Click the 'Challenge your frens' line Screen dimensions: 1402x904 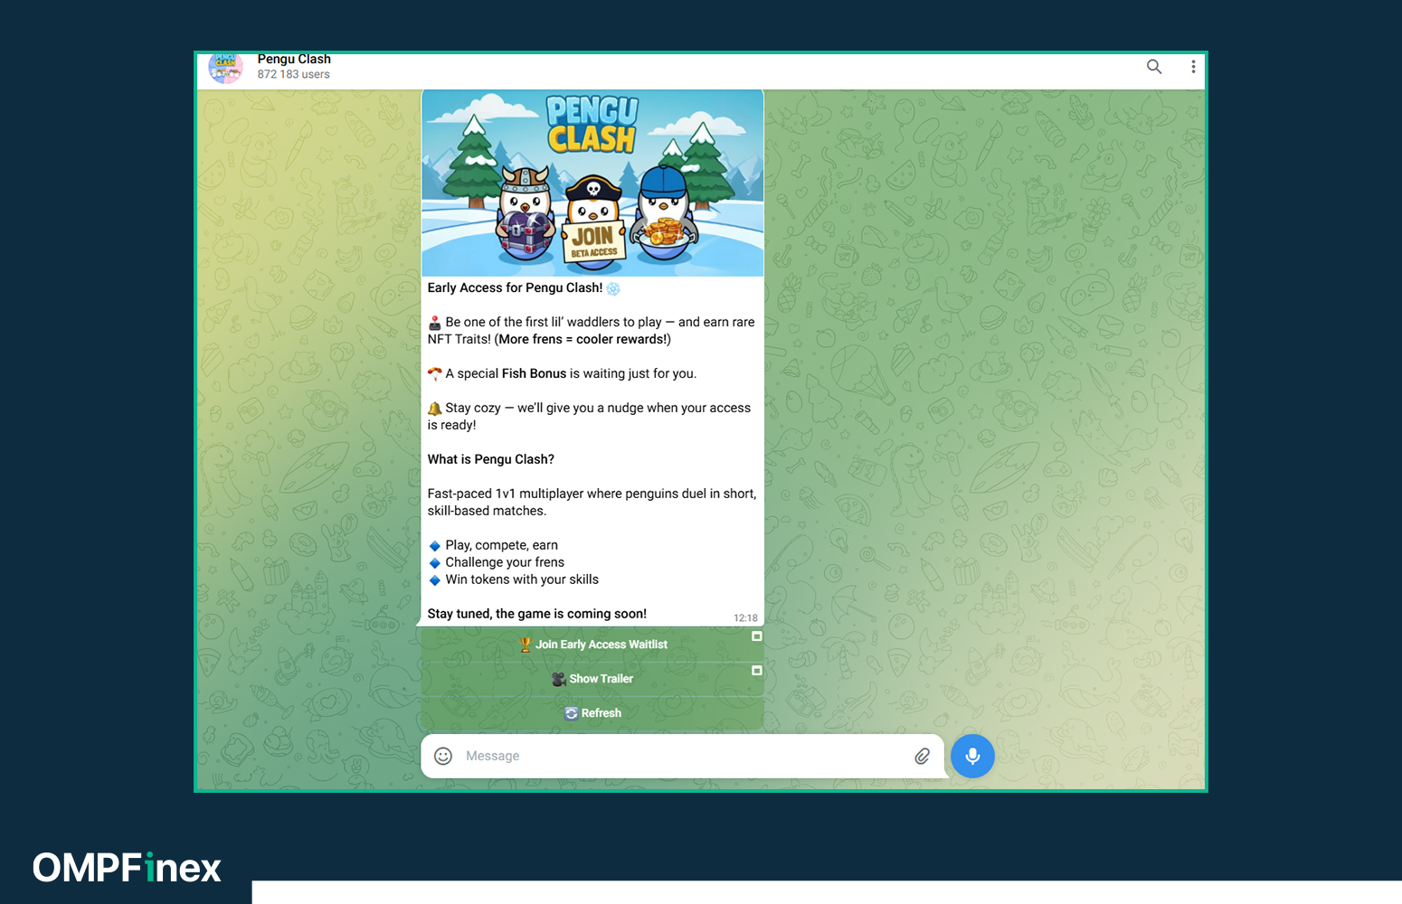point(505,562)
